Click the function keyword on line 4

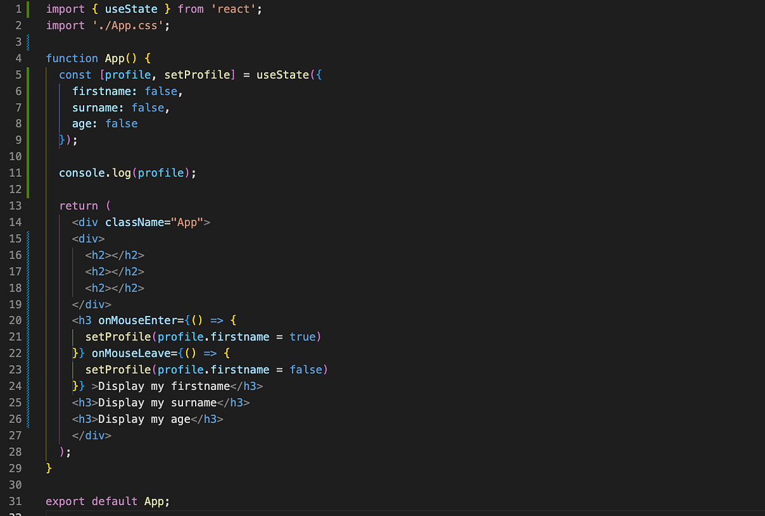pyautogui.click(x=72, y=58)
